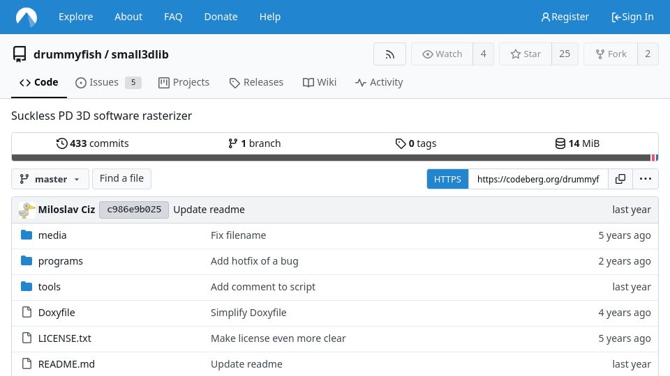Click the 14 MiB size stat
670x376 pixels.
click(577, 143)
